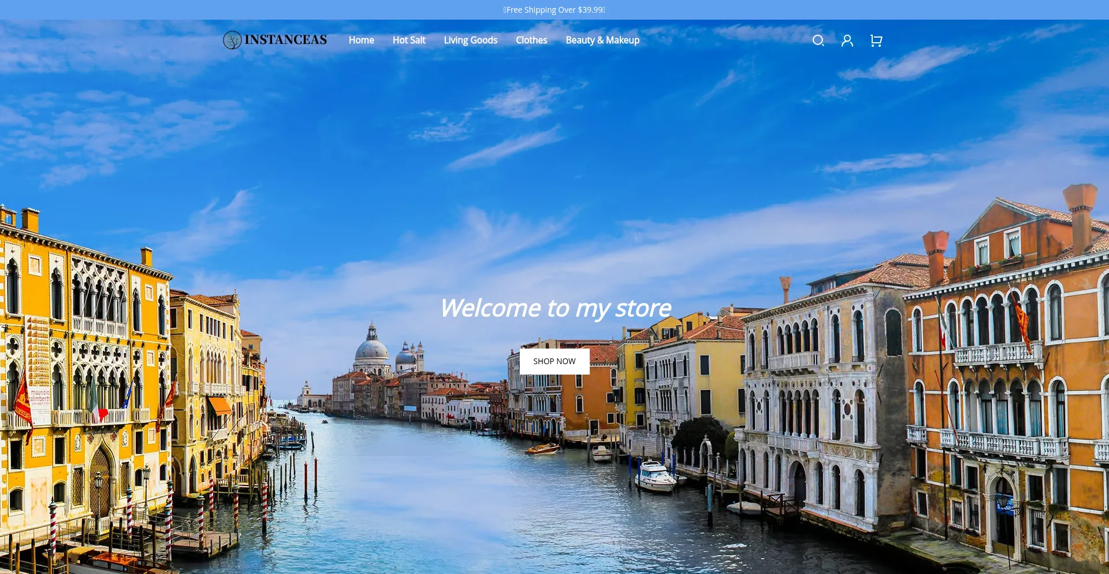Click the Welcome to my store heading
1109x574 pixels.
[x=554, y=308]
